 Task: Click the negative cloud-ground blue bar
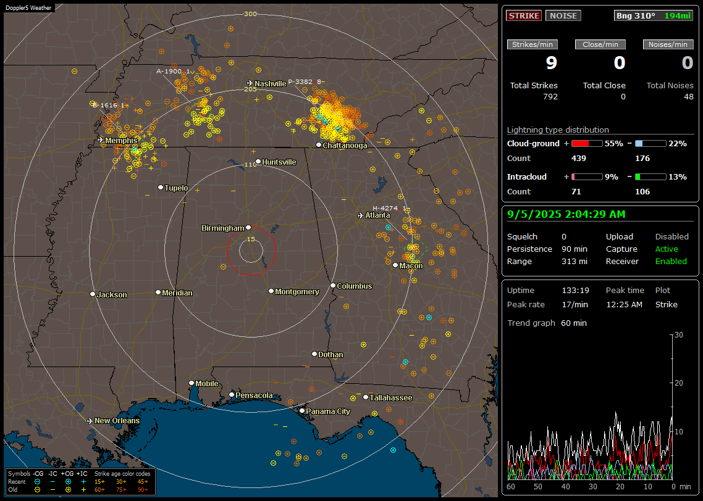coord(650,144)
